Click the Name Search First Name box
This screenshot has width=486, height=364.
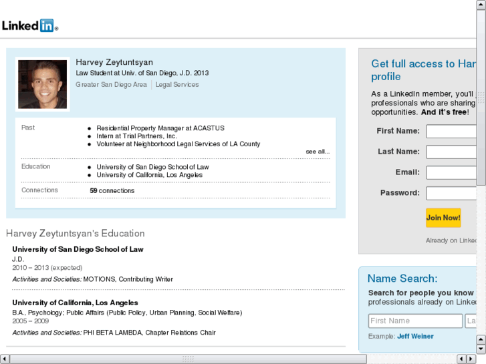click(415, 321)
